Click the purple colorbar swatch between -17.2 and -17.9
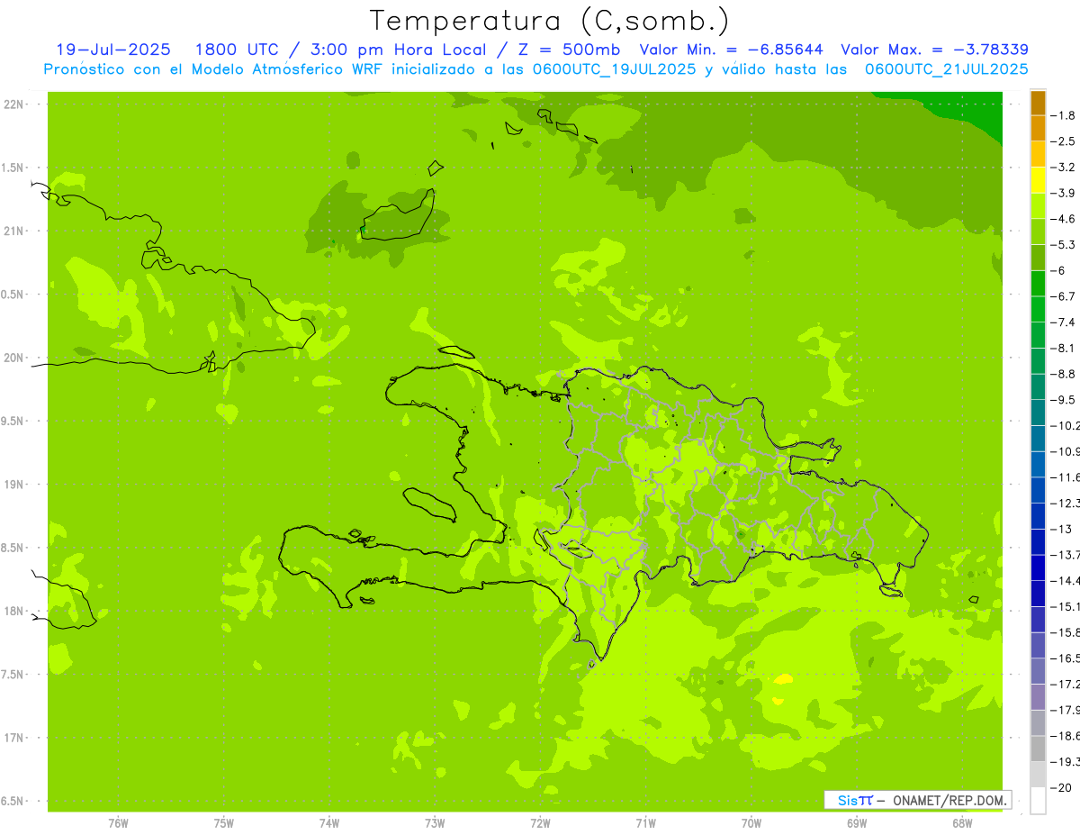The image size is (1080, 835). tap(1038, 697)
